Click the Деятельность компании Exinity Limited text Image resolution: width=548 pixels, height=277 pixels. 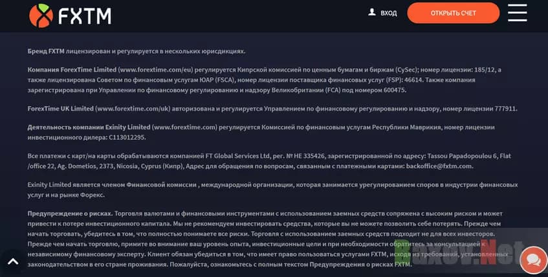pos(89,127)
